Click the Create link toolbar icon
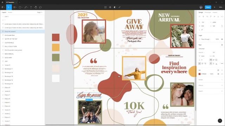 (x=120, y=7)
